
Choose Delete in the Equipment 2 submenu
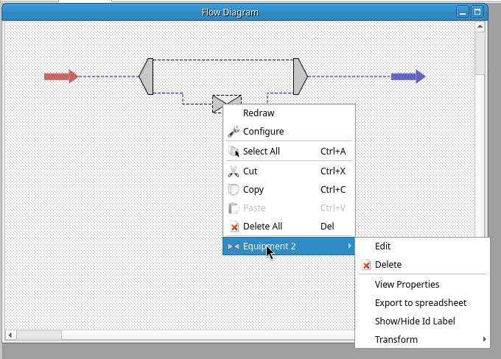point(422,265)
